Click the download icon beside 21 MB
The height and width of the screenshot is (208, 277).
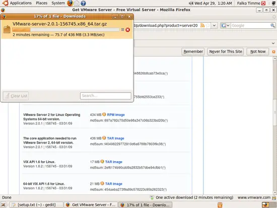(x=102, y=183)
